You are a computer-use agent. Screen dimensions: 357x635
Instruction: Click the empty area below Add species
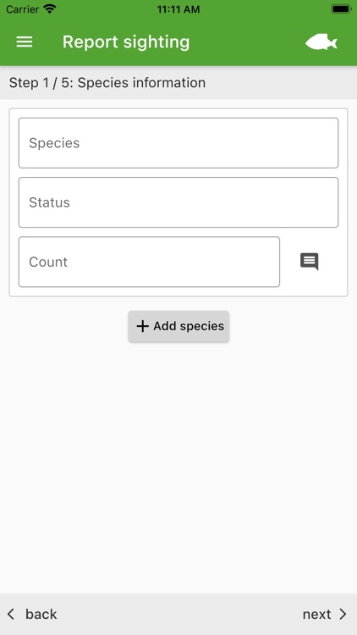pyautogui.click(x=178, y=466)
